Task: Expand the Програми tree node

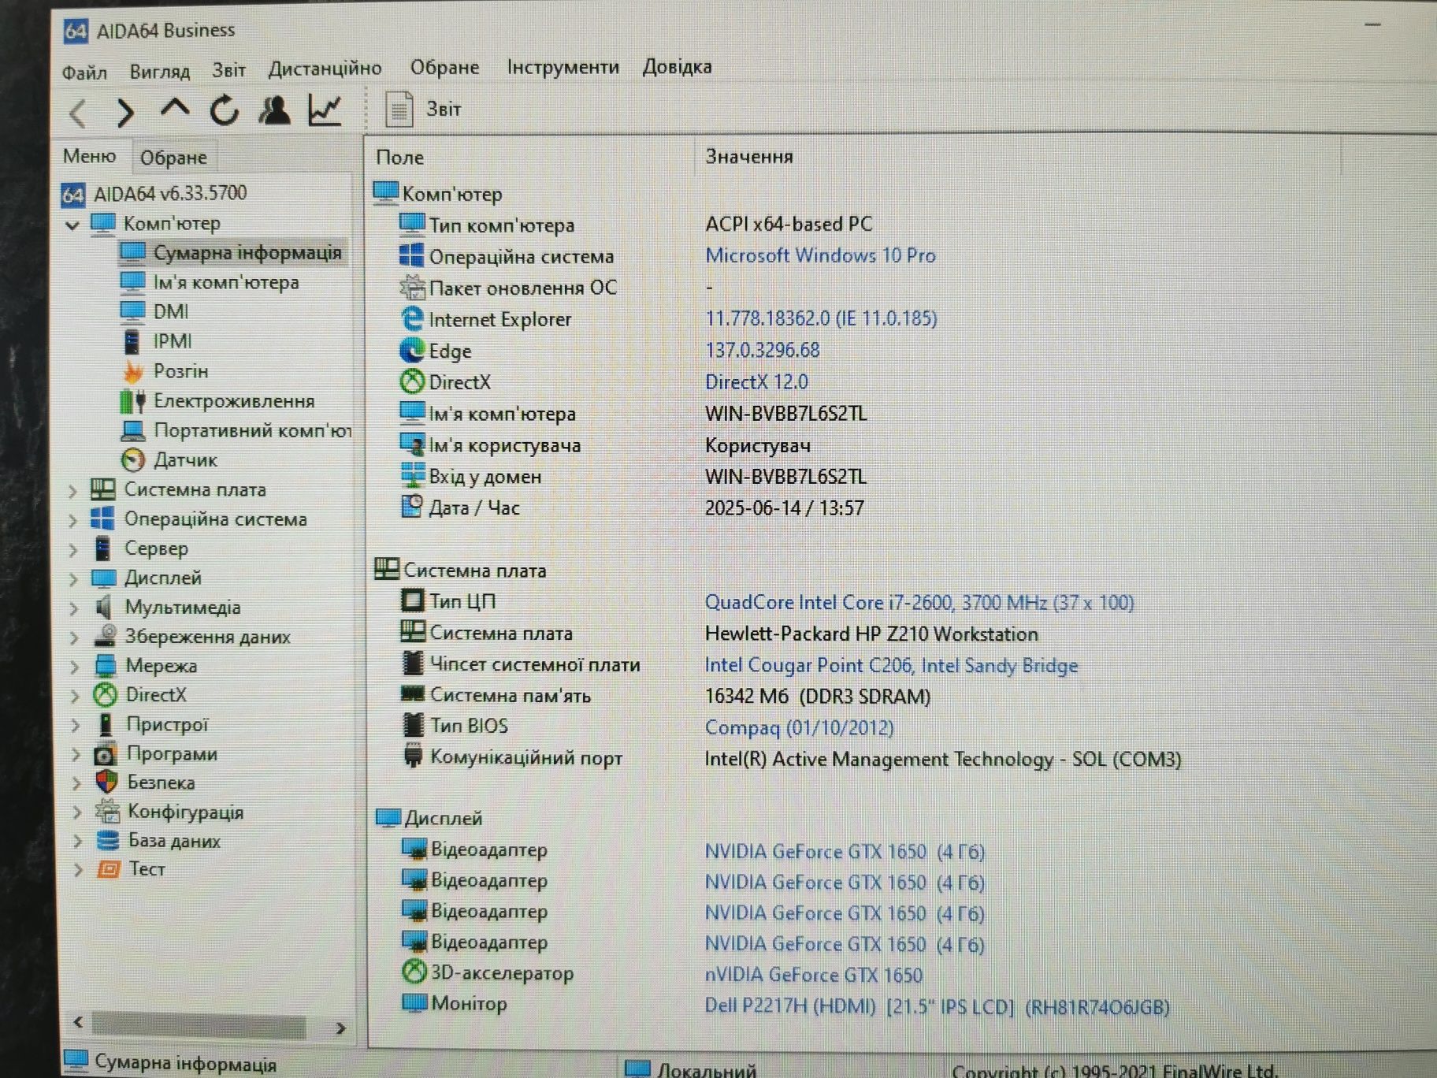Action: pyautogui.click(x=76, y=755)
